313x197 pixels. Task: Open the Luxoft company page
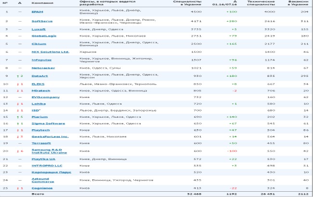coord(38,29)
